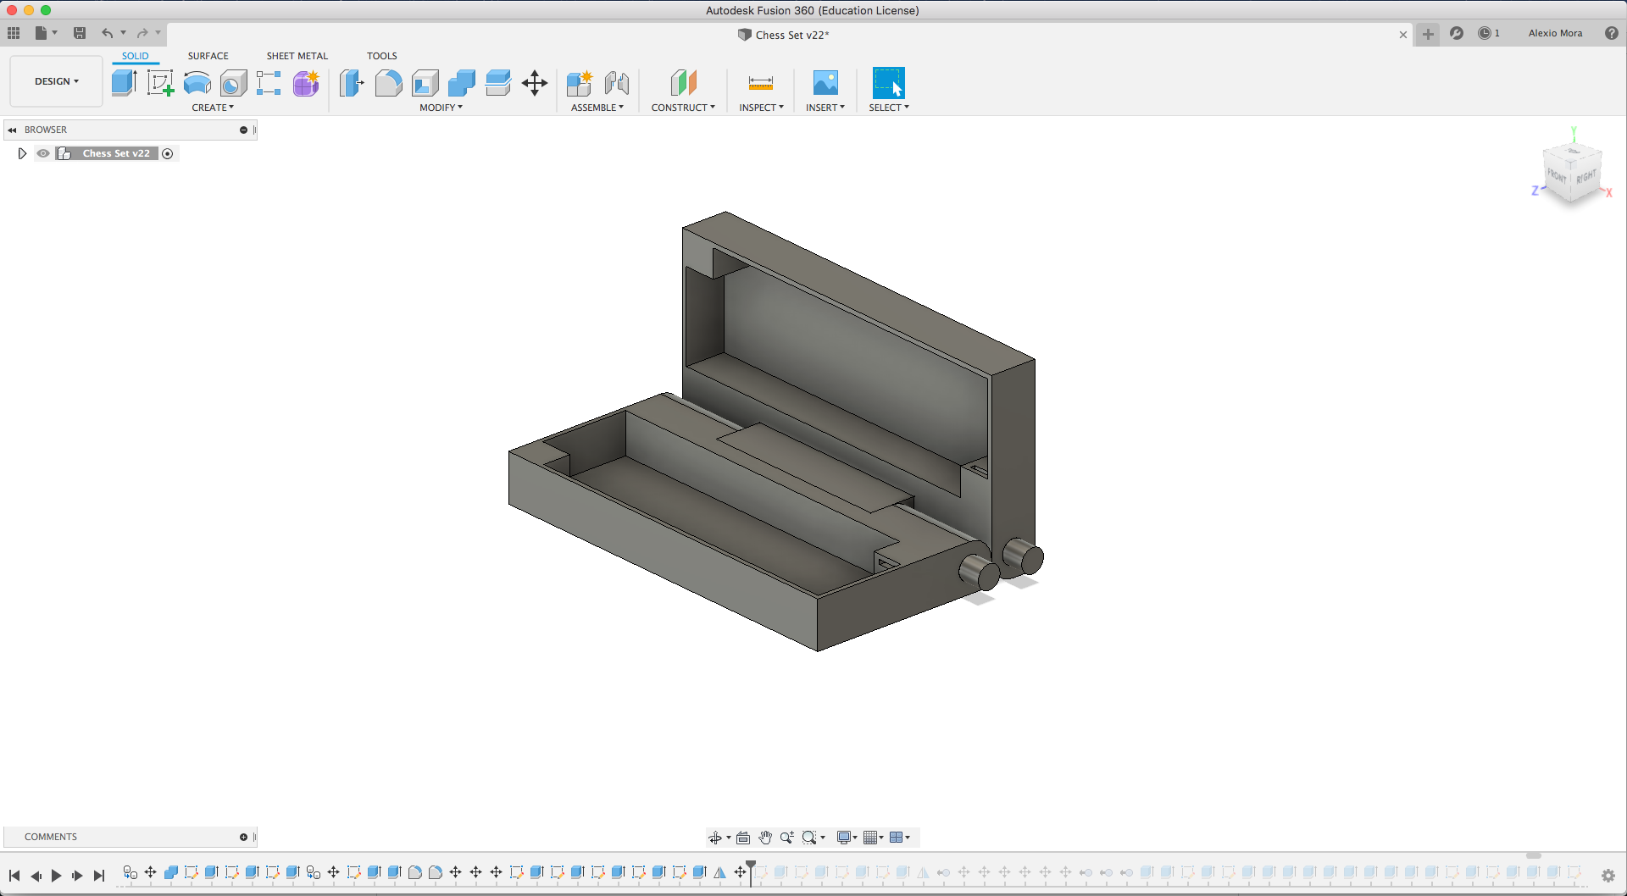Click the Look At icon
Screen dimensions: 1627x896
[x=743, y=838]
